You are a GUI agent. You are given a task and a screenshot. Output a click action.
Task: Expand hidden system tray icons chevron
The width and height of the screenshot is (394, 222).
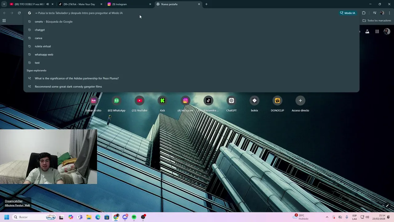pyautogui.click(x=327, y=217)
